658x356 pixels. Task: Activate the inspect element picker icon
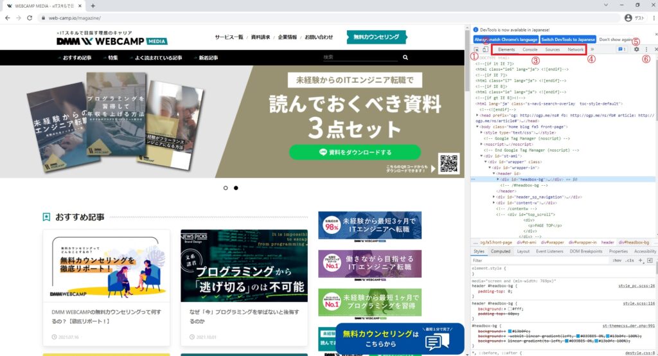476,49
